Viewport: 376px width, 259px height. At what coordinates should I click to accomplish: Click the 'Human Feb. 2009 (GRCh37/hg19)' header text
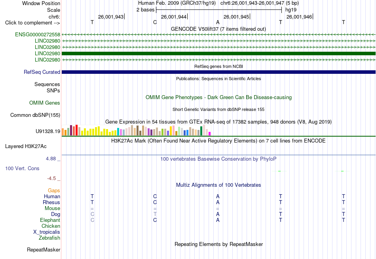(177, 3)
